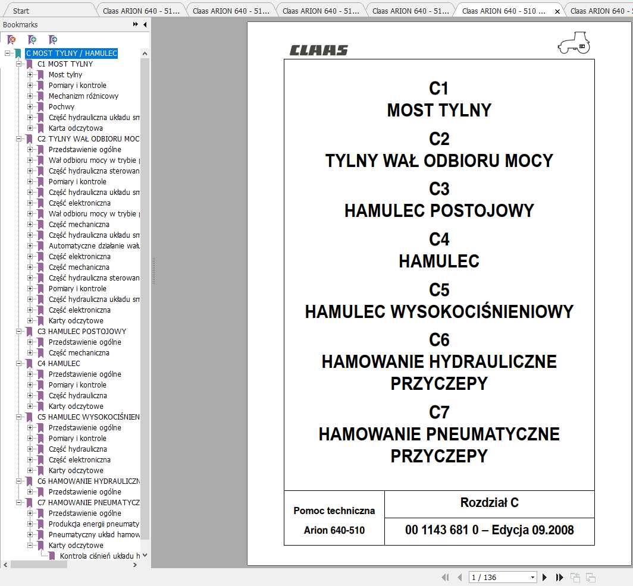Image resolution: width=633 pixels, height=586 pixels.
Task: Click the right arrow of the bookmarks horizontal scrollbar
Action: (135, 565)
